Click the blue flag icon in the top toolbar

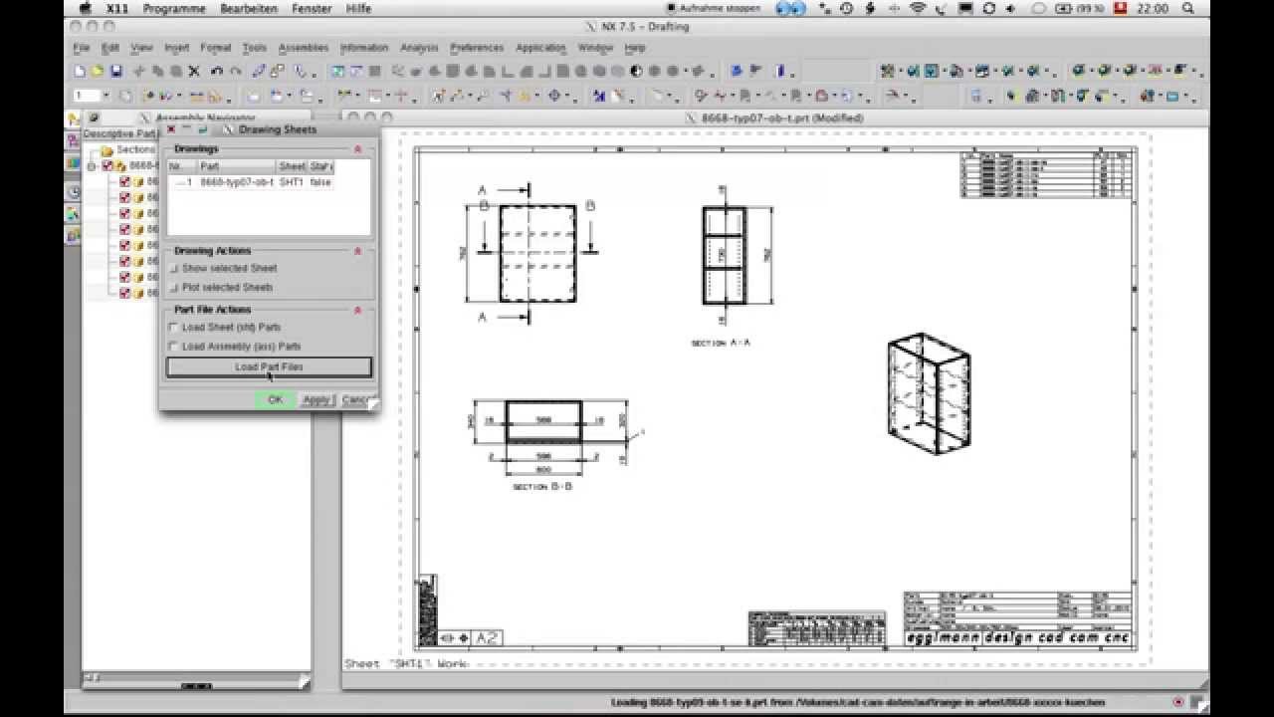pyautogui.click(x=737, y=72)
